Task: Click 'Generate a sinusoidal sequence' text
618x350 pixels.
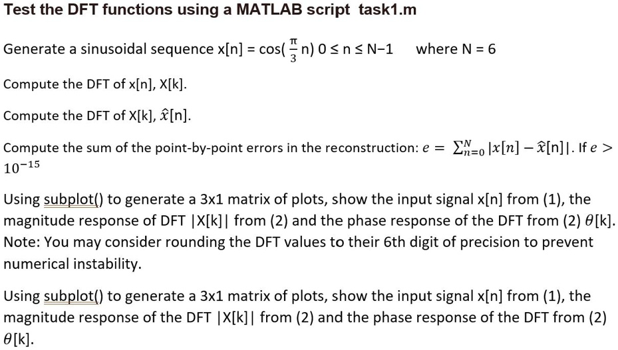Action: pyautogui.click(x=108, y=49)
